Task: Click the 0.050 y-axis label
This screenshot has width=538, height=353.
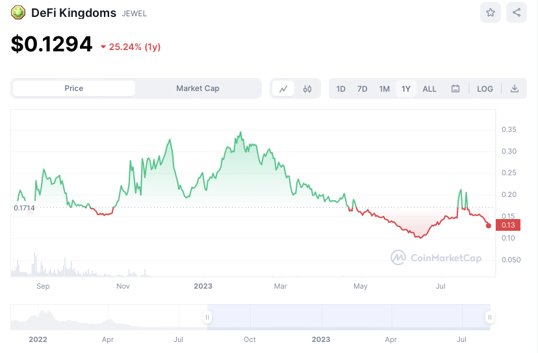Action: coord(511,260)
